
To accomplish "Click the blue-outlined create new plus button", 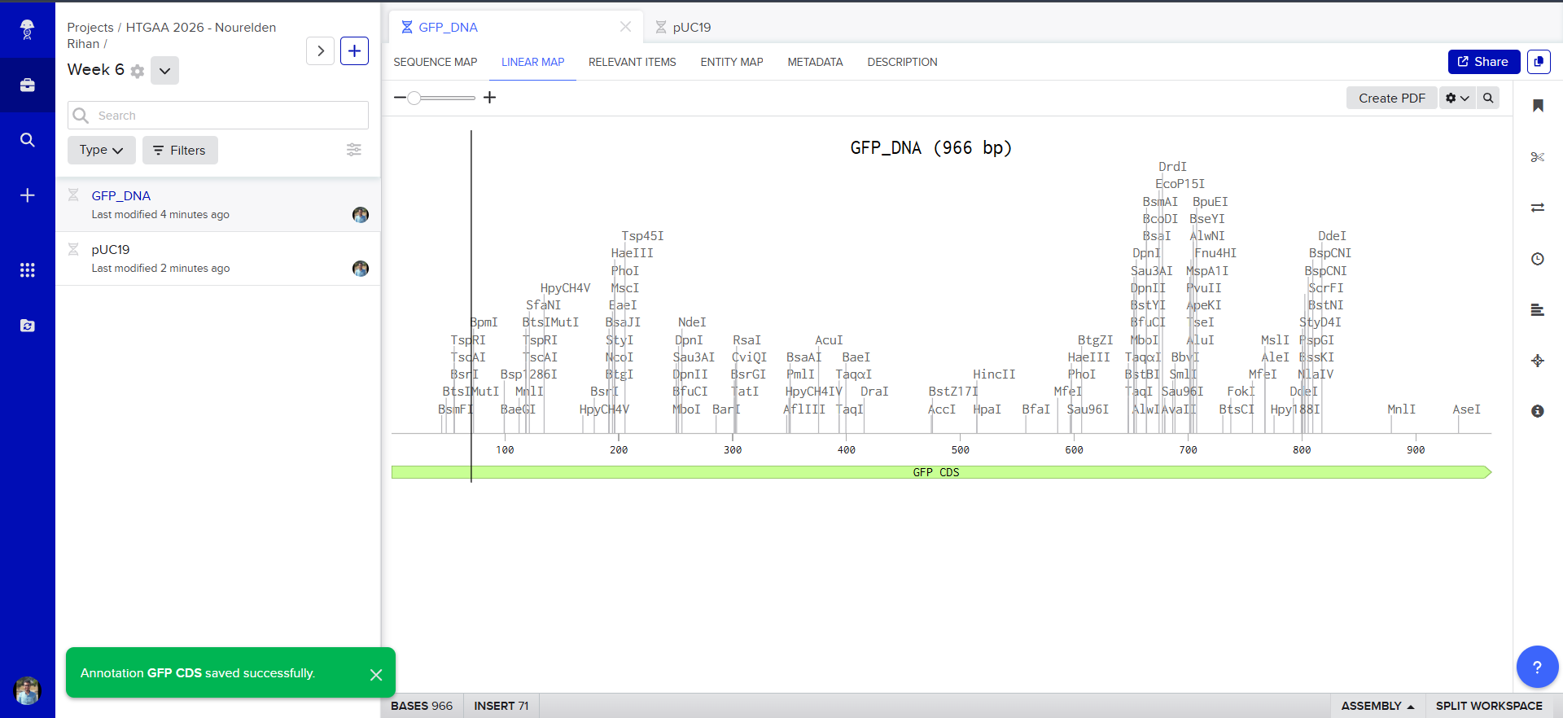I will click(x=354, y=51).
